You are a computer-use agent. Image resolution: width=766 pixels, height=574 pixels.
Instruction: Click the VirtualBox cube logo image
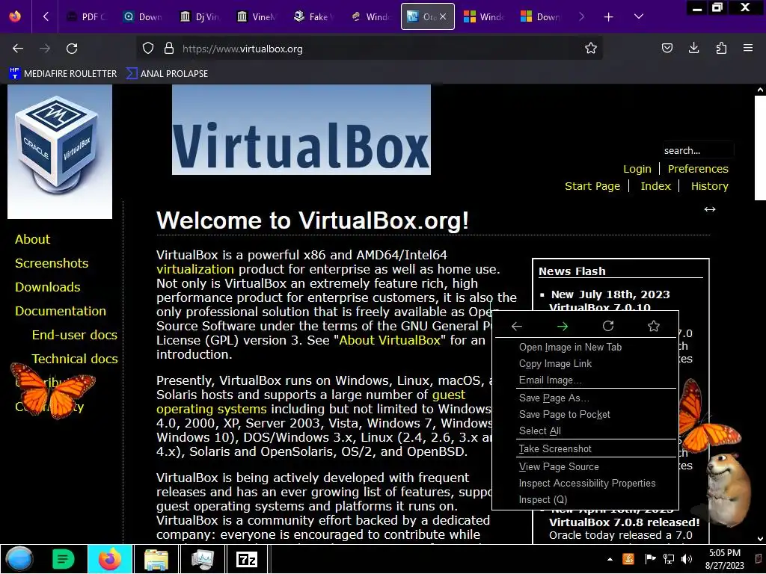tap(60, 151)
